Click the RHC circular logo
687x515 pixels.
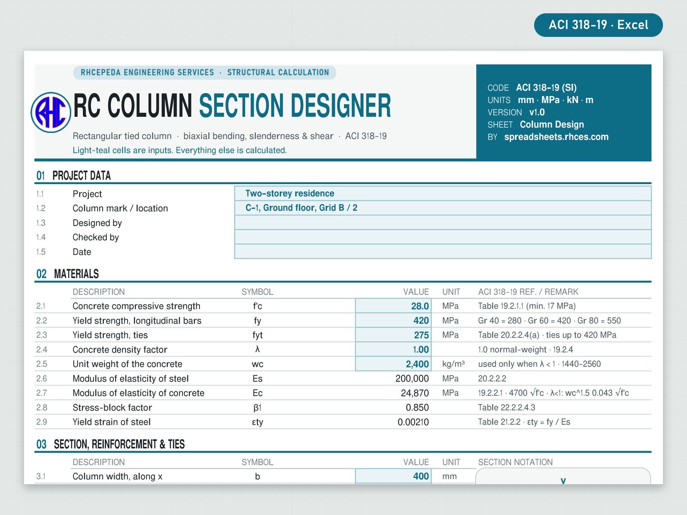click(x=51, y=112)
